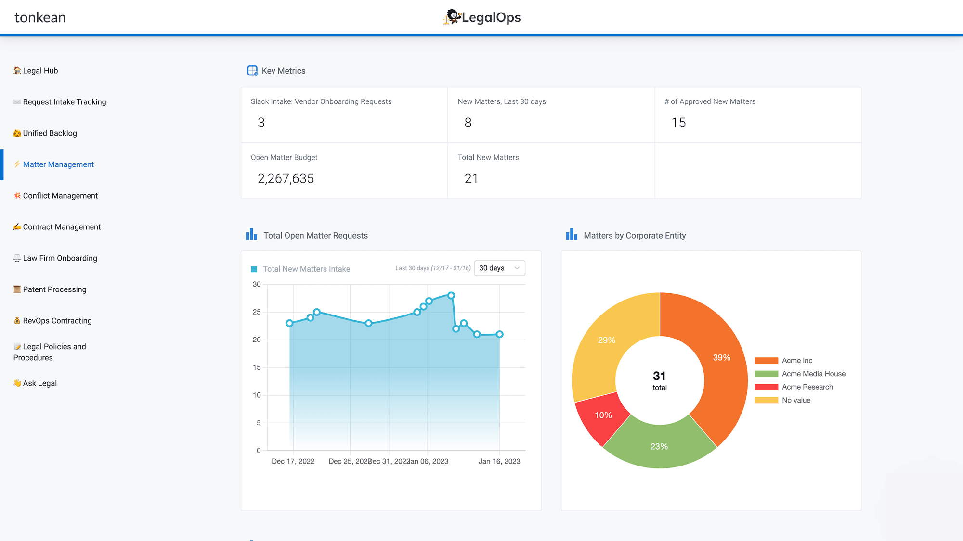Expand the chart period selector chevron
The height and width of the screenshot is (541, 963).
click(517, 268)
